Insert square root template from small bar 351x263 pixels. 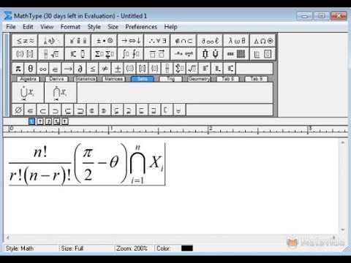192,69
